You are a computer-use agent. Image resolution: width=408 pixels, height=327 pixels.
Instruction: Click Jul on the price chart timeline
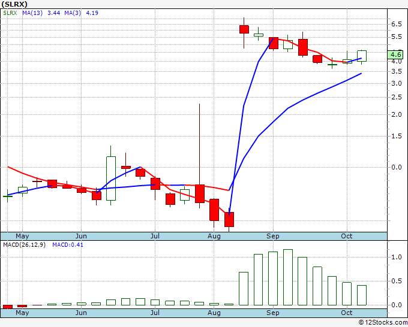point(155,236)
